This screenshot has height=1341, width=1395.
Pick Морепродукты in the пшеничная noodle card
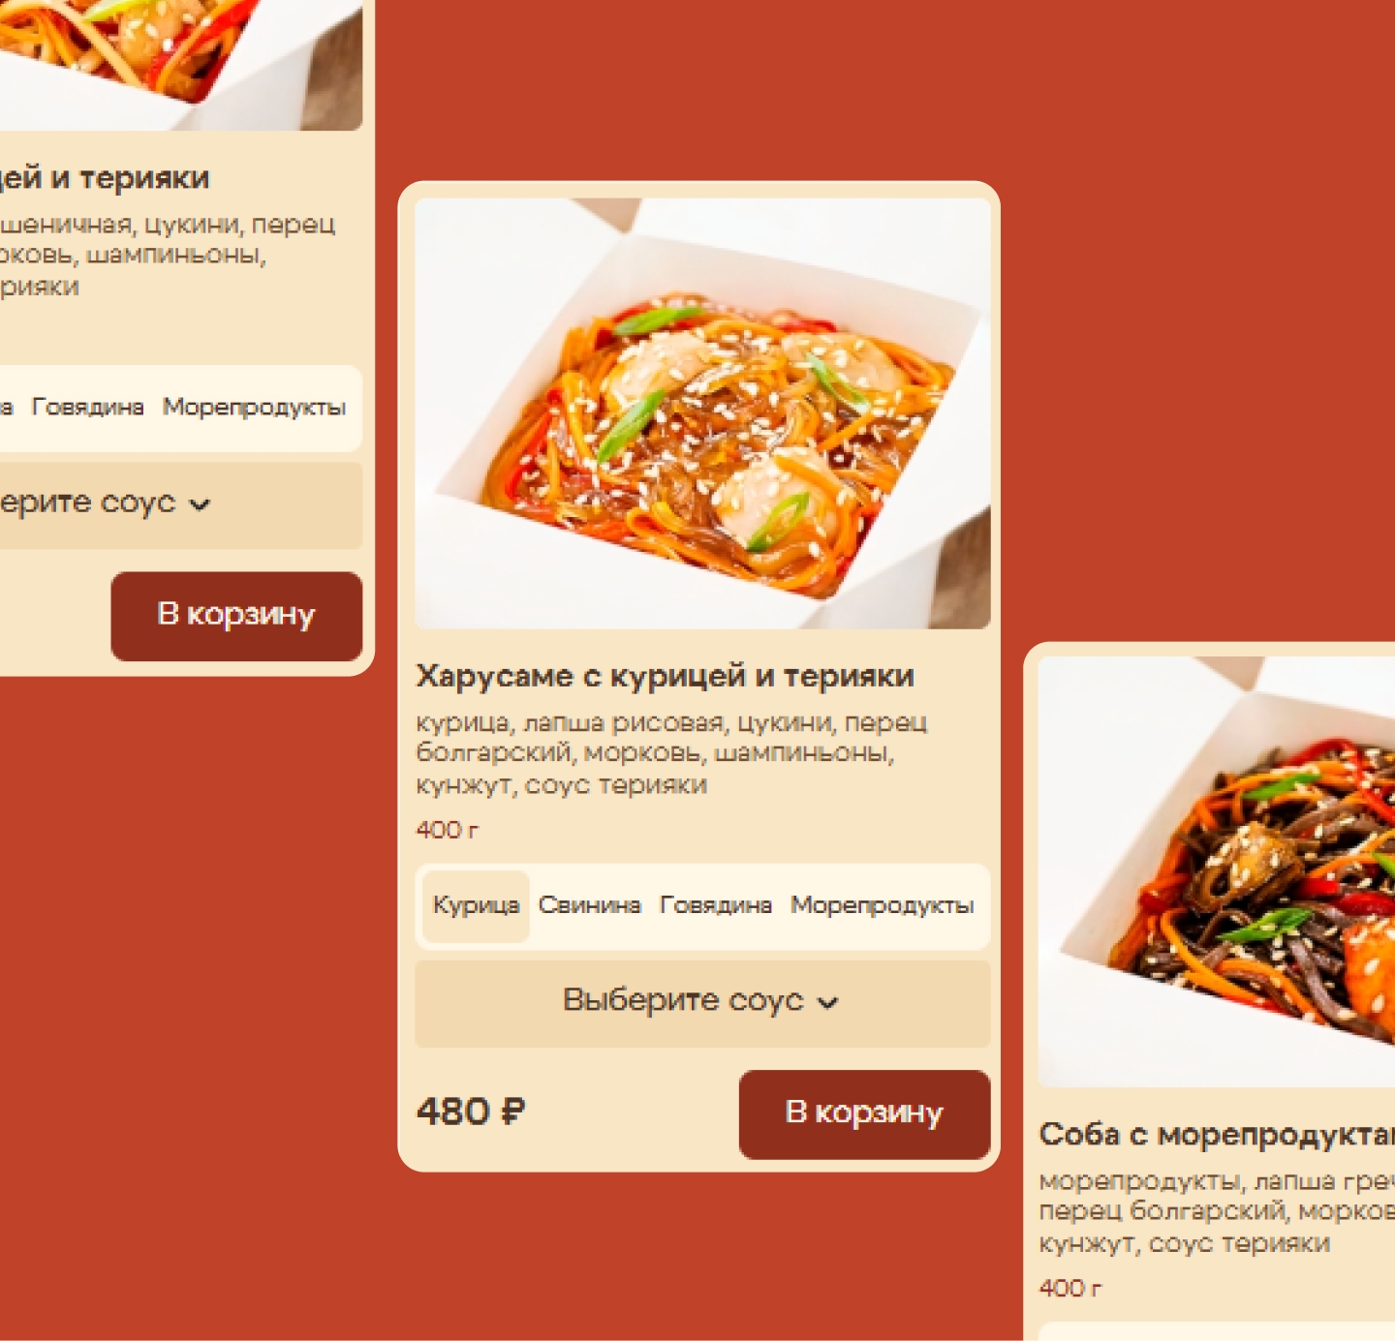[254, 408]
